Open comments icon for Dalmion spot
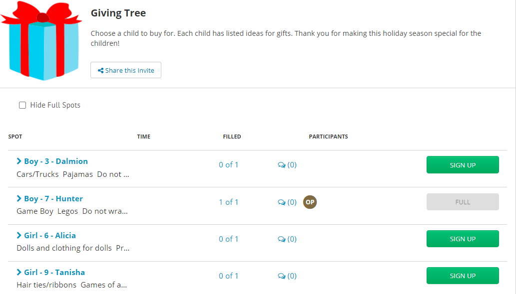Image resolution: width=516 pixels, height=294 pixels. [282, 165]
